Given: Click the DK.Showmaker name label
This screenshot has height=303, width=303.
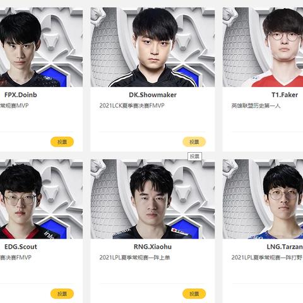Looking at the screenshot, I should coord(153,95).
